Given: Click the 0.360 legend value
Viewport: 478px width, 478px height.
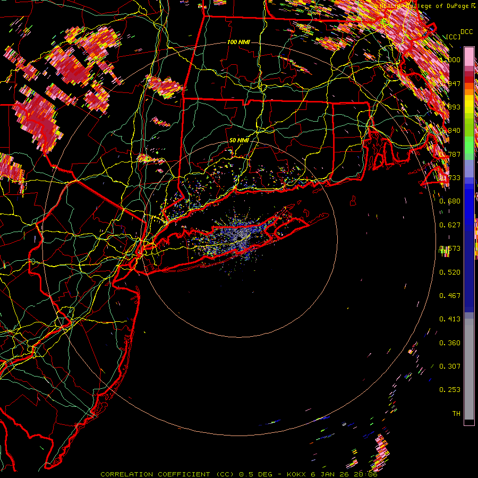Looking at the screenshot, I should (450, 343).
